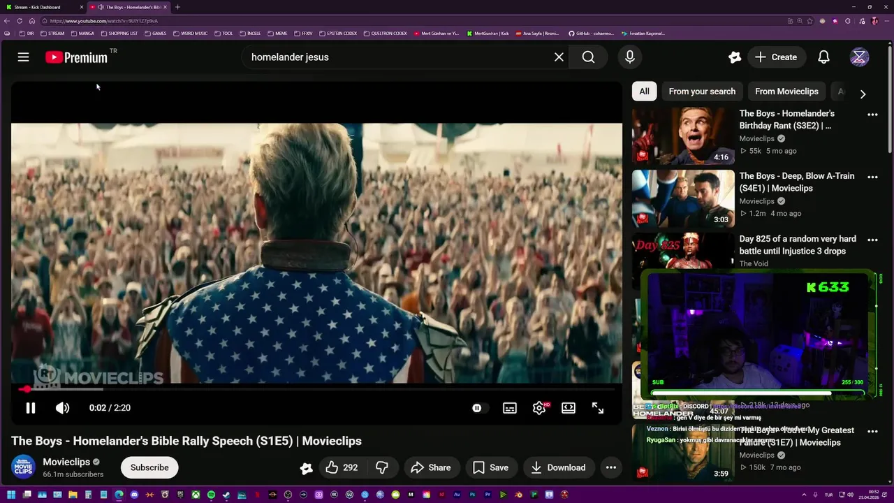Like the video (292 likes)

click(x=342, y=467)
